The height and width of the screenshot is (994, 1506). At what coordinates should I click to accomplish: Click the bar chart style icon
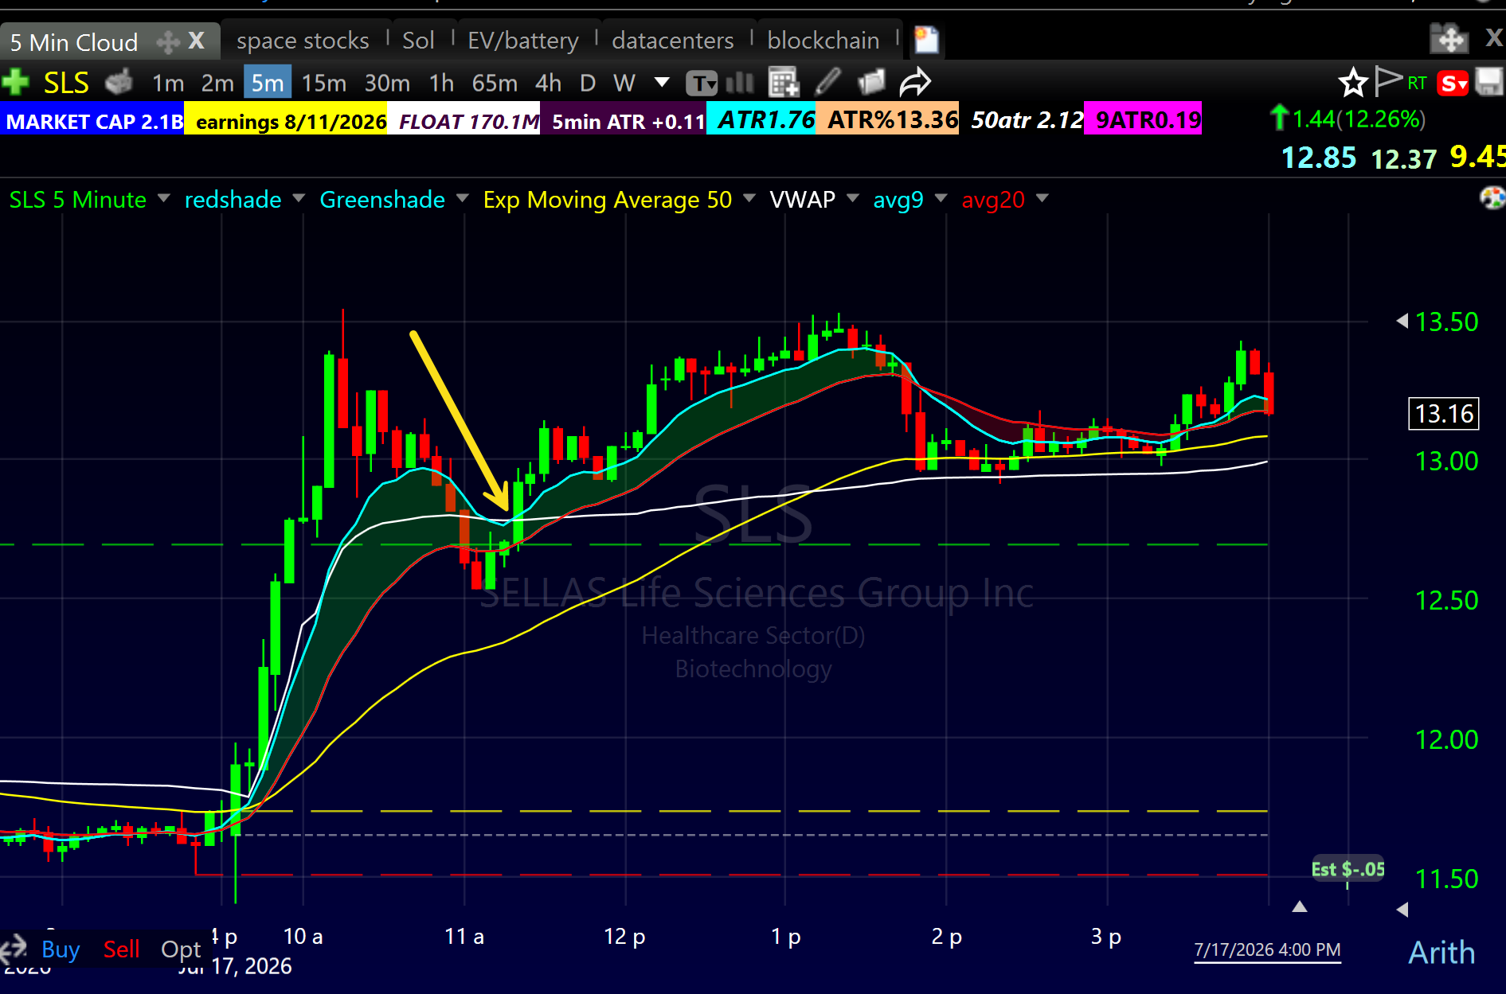740,82
